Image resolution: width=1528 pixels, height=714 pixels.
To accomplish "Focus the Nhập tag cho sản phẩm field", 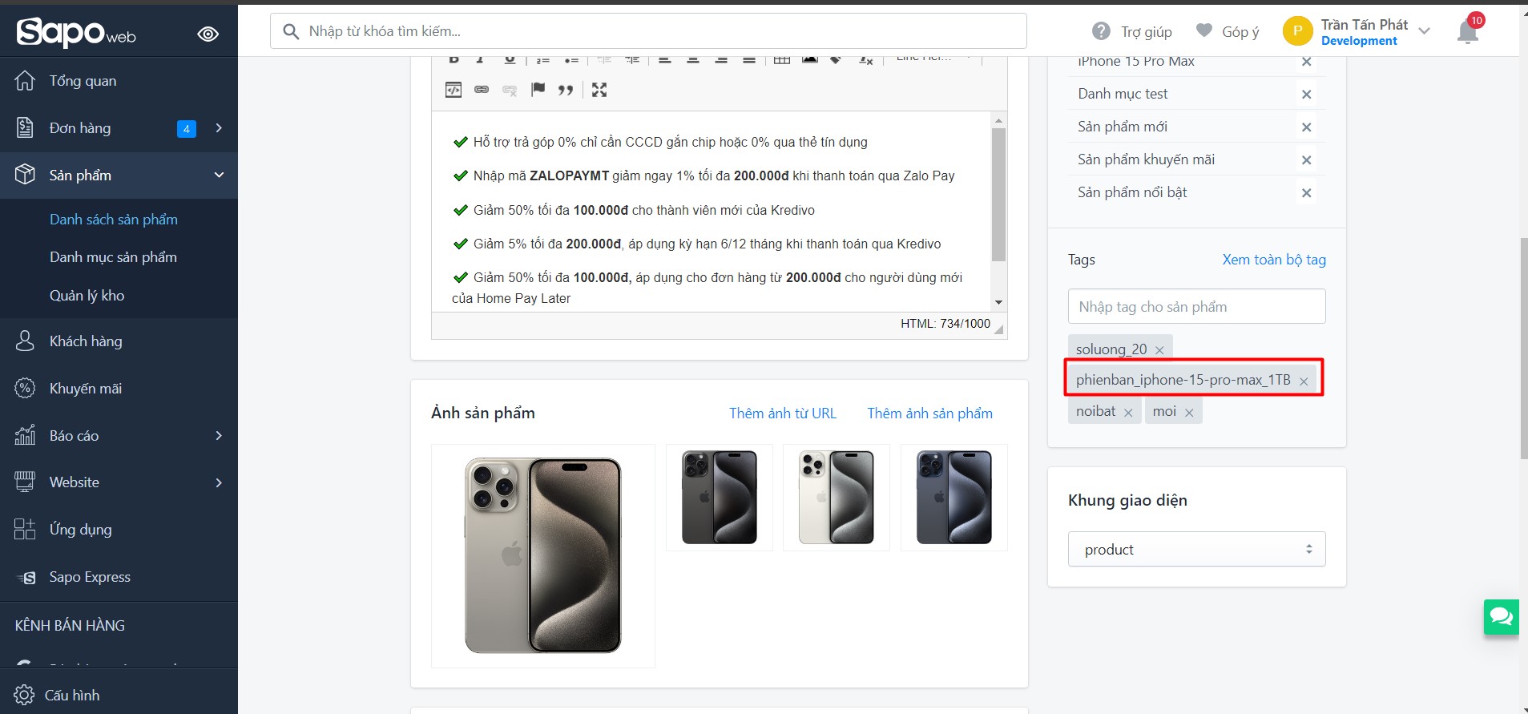I will (x=1196, y=306).
